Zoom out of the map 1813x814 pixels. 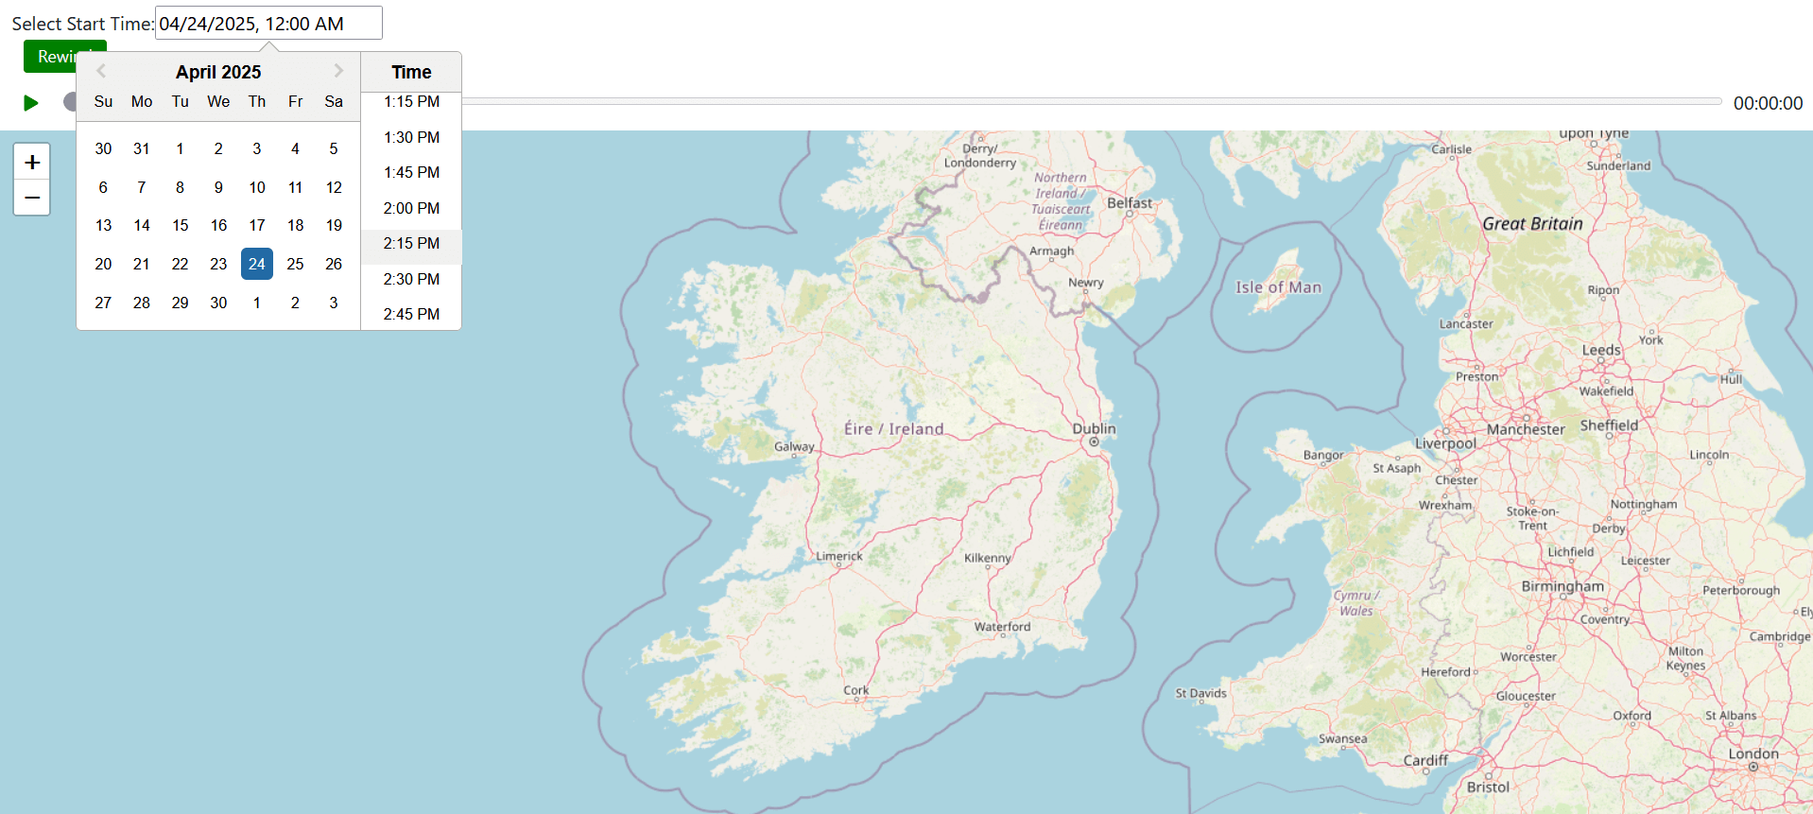point(32,198)
